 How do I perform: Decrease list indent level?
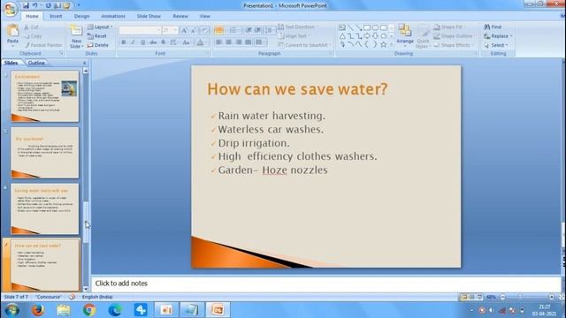[249, 30]
